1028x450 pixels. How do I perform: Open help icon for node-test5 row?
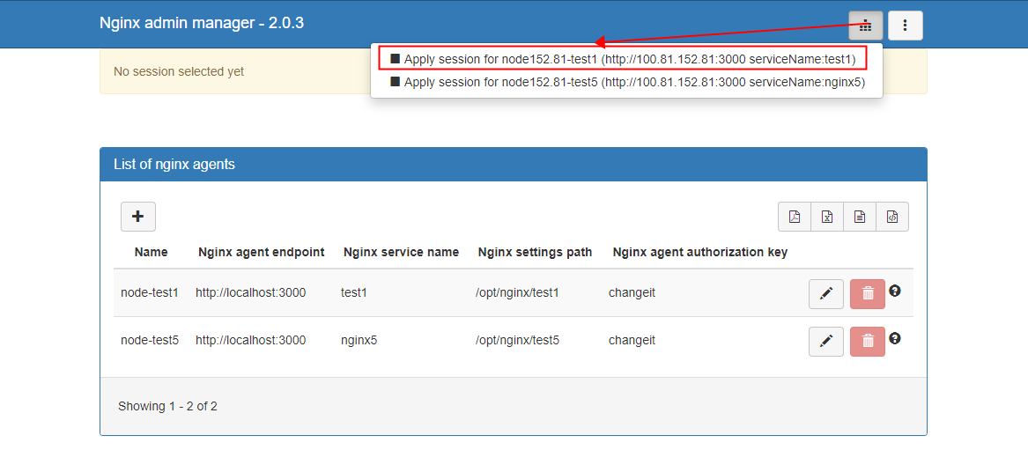coord(895,338)
